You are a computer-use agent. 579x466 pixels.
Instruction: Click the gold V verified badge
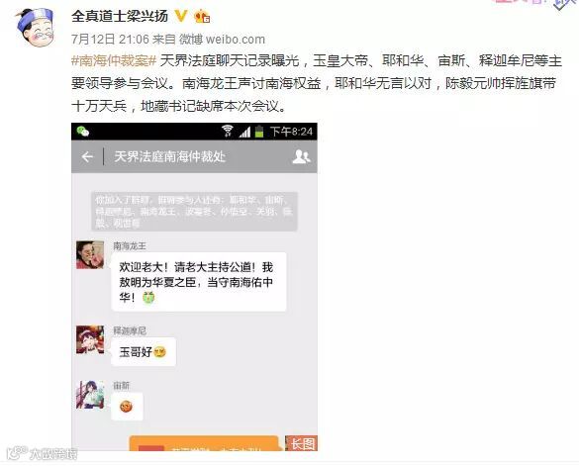(x=181, y=16)
